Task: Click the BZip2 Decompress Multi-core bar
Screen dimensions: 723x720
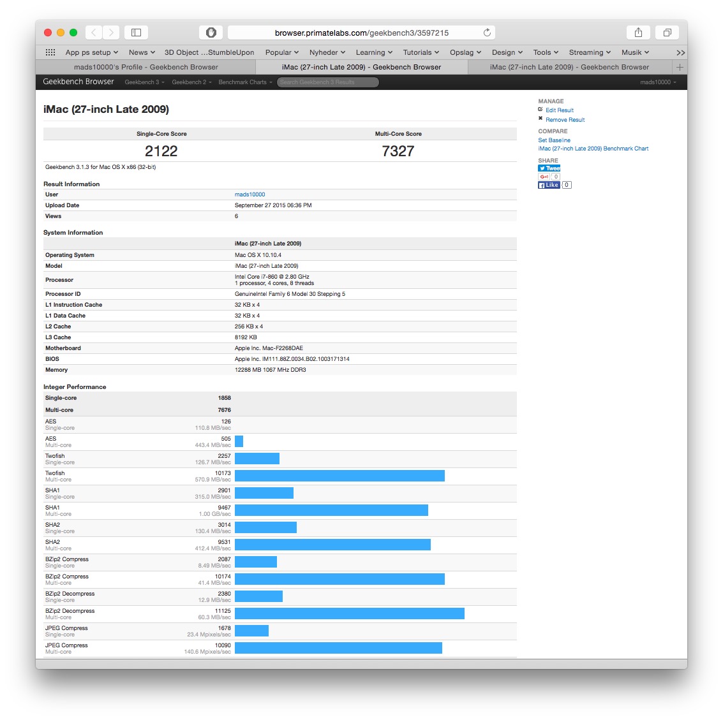Action: tap(350, 613)
